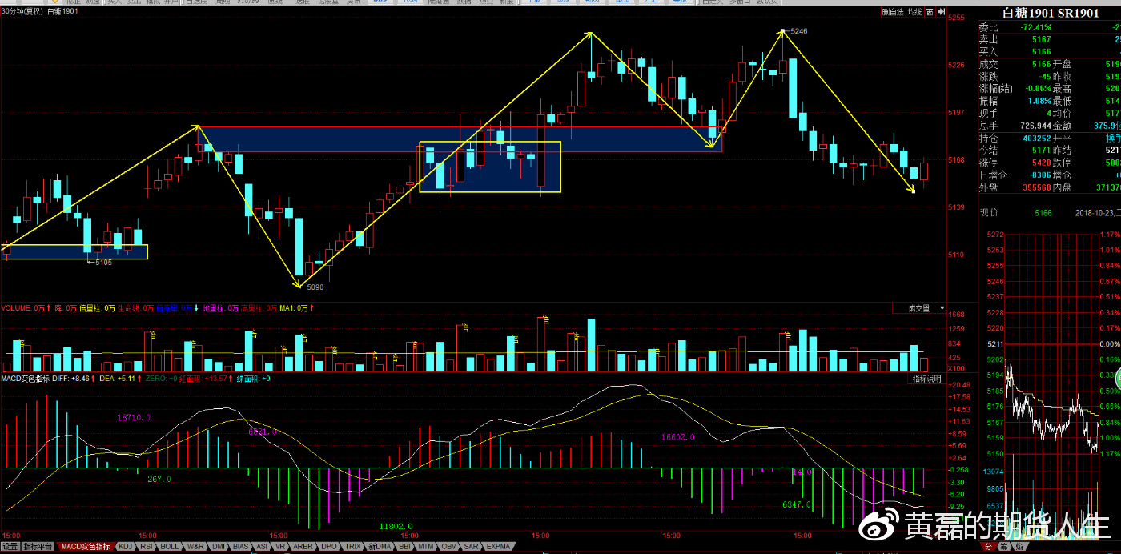The height and width of the screenshot is (554, 1121).
Task: Click the 今结 5171 value
Action: (x=1041, y=149)
